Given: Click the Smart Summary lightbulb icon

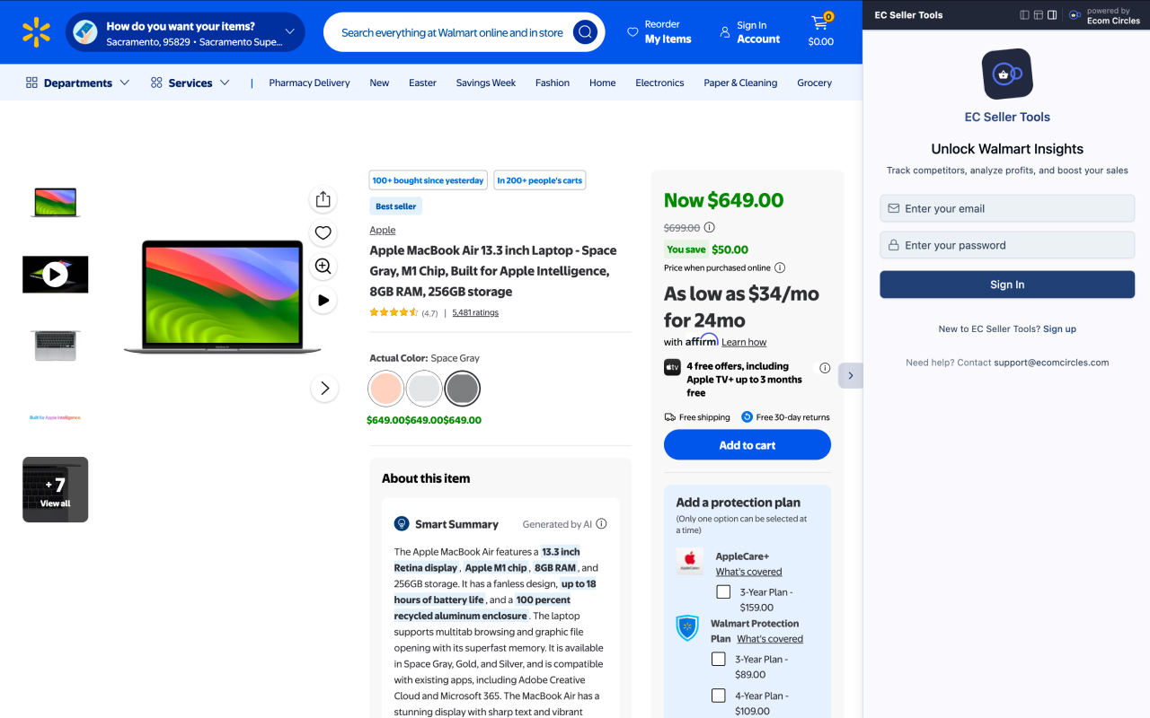Looking at the screenshot, I should click(x=402, y=524).
